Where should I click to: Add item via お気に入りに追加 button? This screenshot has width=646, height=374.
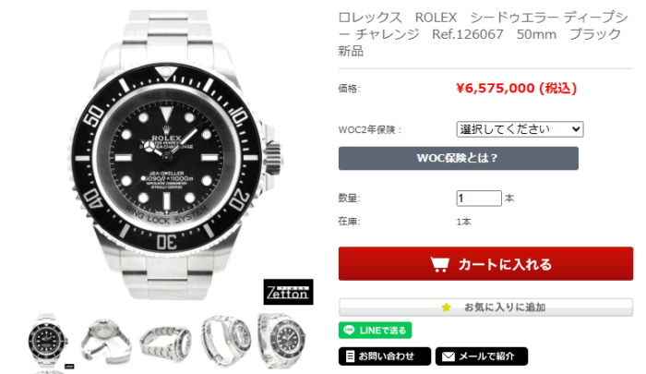pos(485,308)
